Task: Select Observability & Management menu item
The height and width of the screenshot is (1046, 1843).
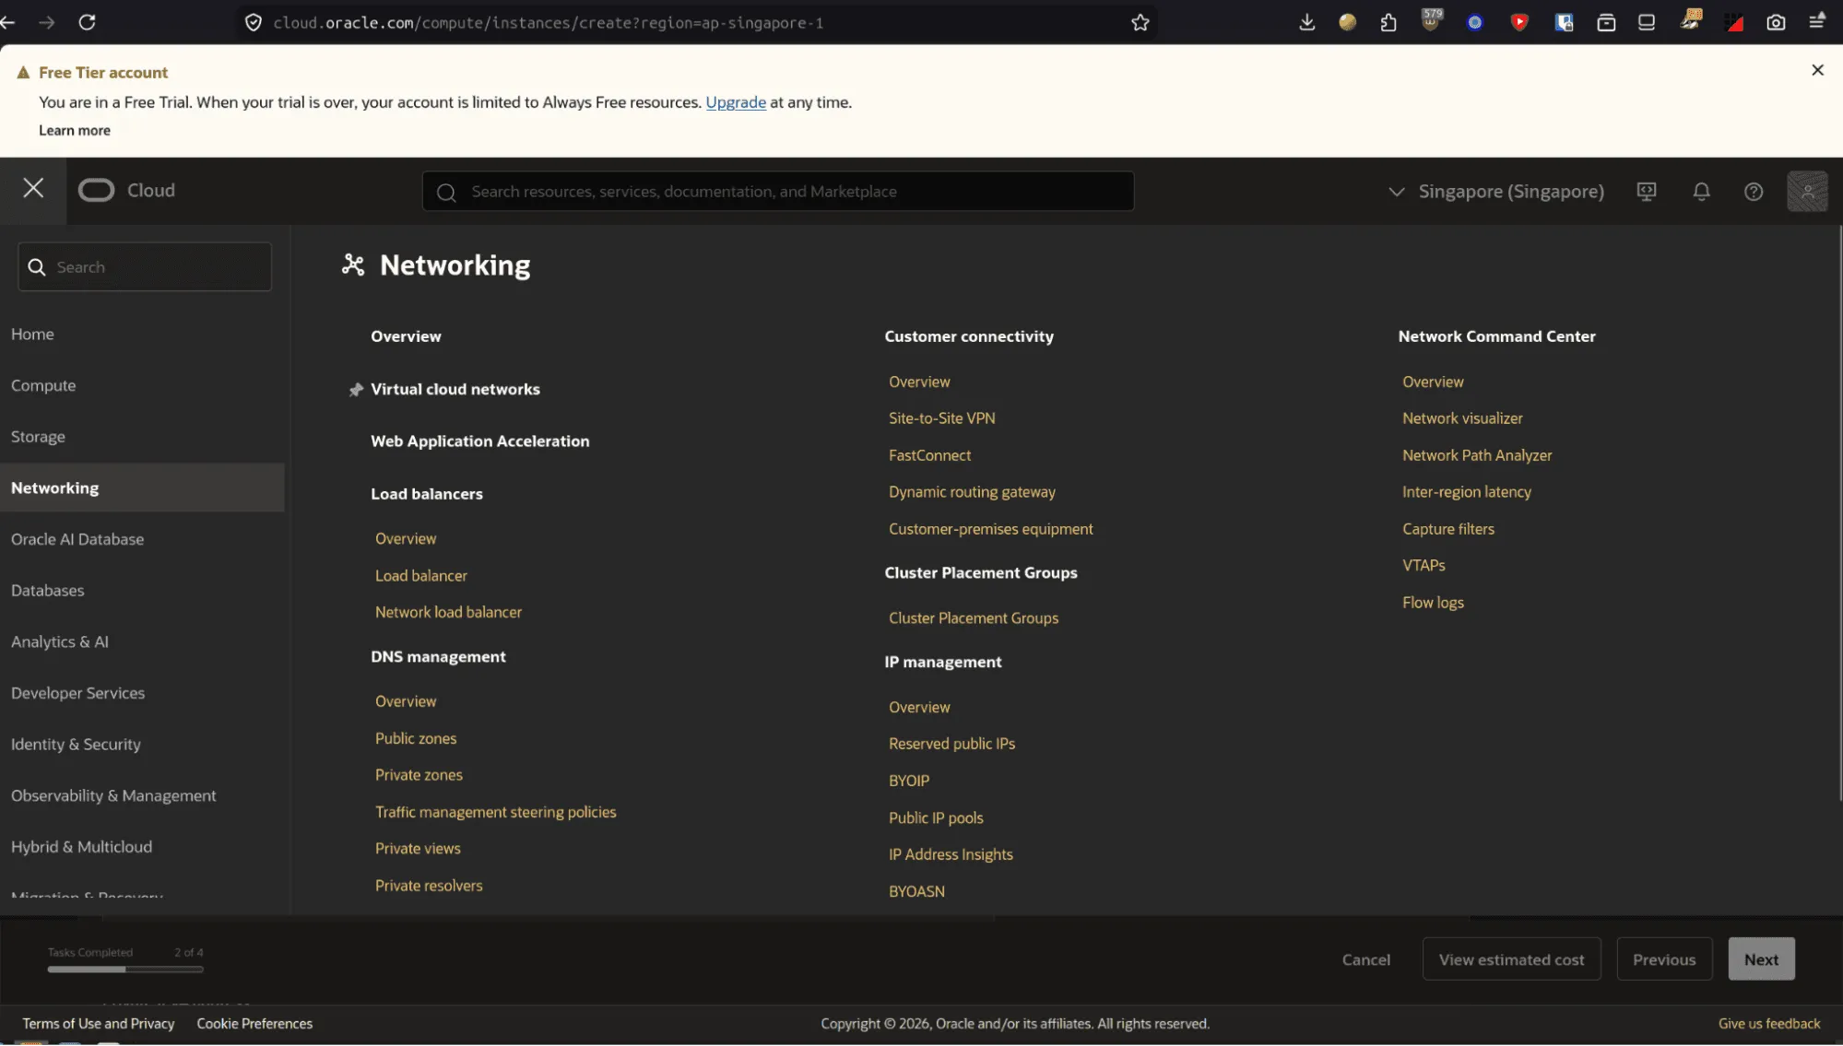Action: click(x=113, y=796)
